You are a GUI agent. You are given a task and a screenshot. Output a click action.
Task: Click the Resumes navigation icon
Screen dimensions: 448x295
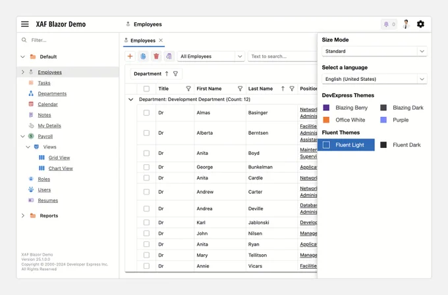pos(31,200)
